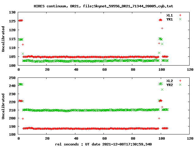This screenshot has width=196, height=147.
Task: Click the 130 tick label on top y-axis
Action: pos(13,12)
